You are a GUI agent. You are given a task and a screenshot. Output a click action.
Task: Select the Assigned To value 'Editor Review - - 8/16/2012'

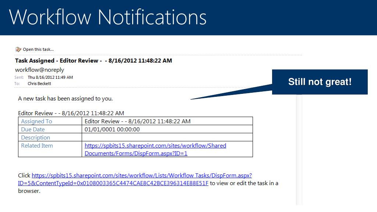tap(138, 121)
